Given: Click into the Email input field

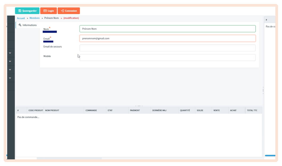Looking at the screenshot, I should (x=167, y=39).
